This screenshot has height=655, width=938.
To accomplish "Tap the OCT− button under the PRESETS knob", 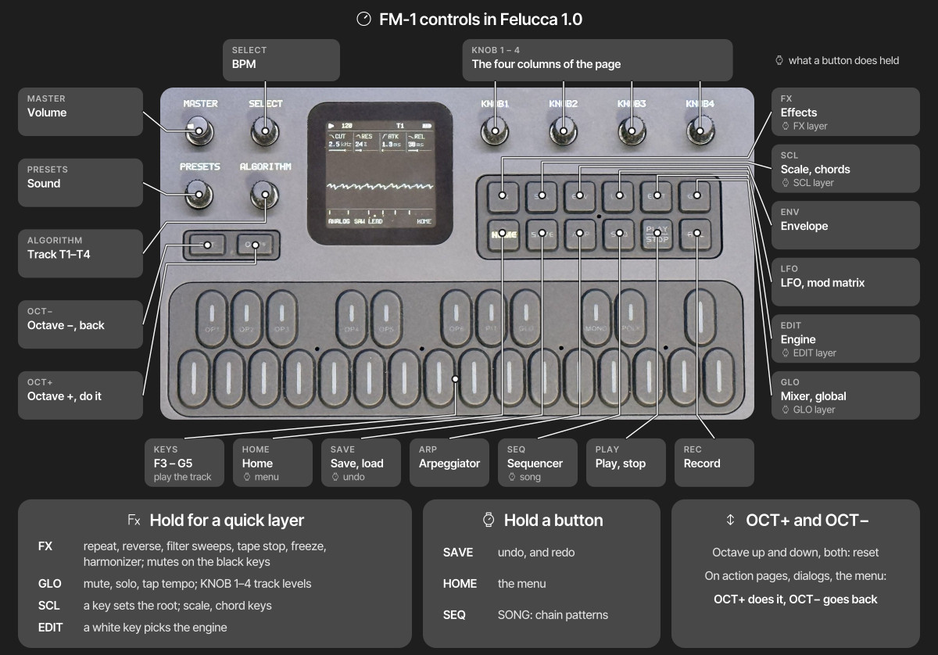I will tap(206, 245).
